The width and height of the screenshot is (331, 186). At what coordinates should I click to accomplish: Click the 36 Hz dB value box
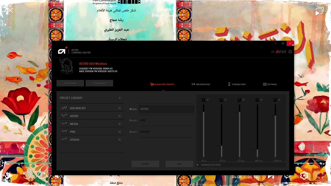click(x=204, y=100)
